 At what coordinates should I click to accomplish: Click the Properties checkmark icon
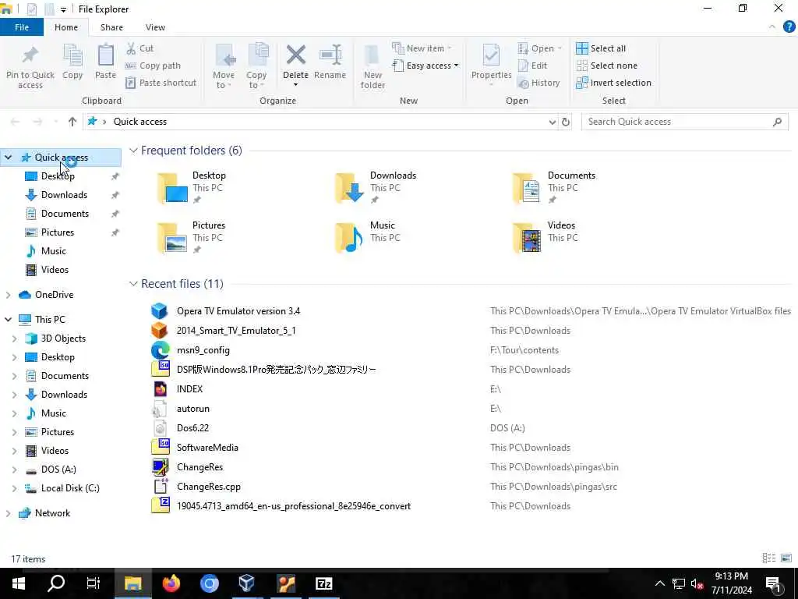coord(491,55)
